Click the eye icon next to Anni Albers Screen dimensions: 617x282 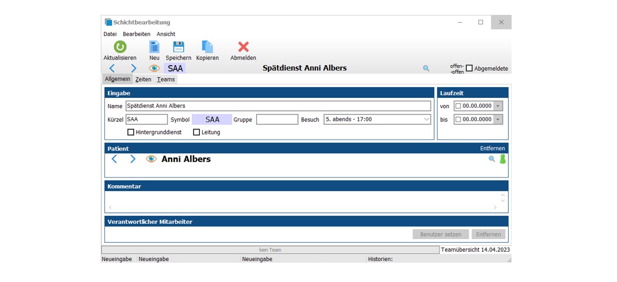pyautogui.click(x=151, y=159)
